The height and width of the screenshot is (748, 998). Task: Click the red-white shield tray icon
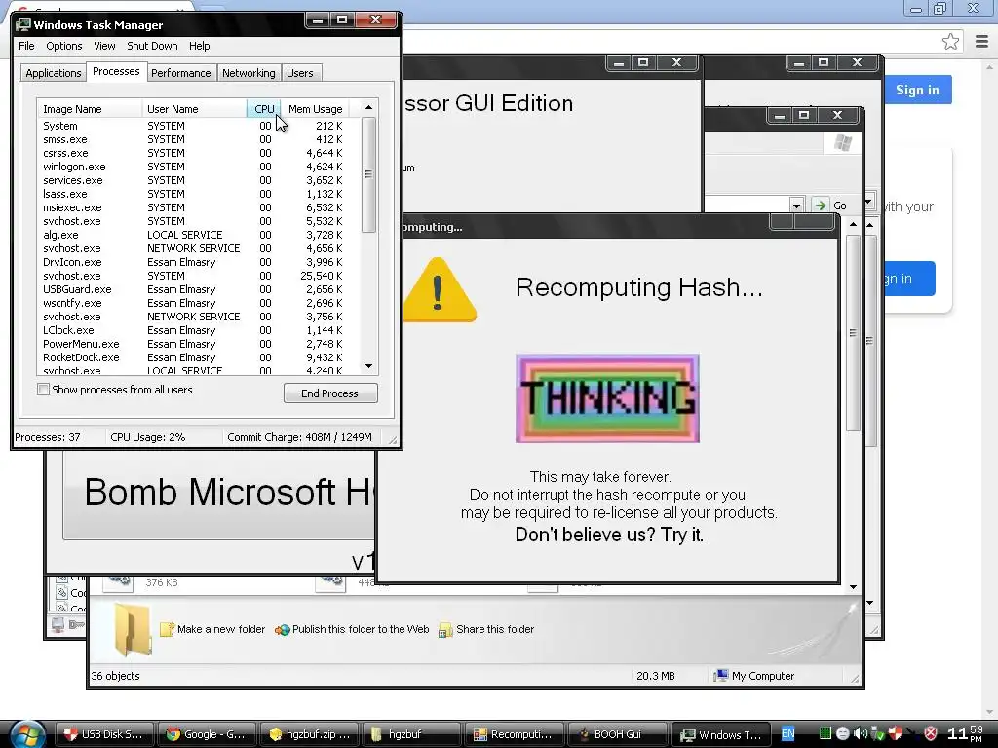coord(895,733)
